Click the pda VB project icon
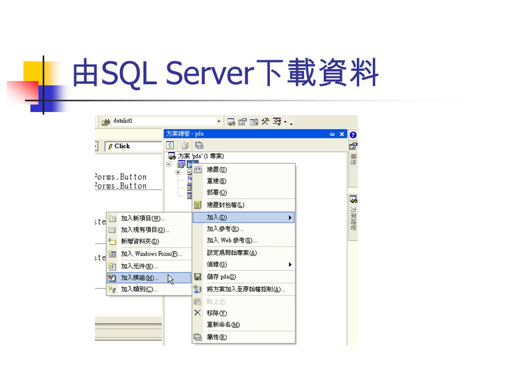 click(181, 164)
